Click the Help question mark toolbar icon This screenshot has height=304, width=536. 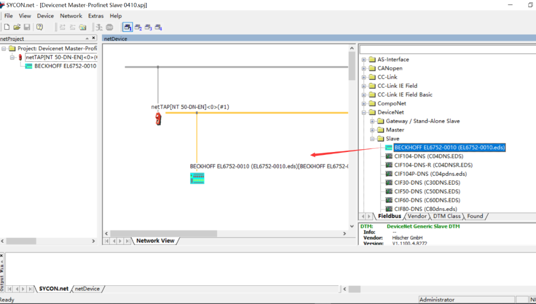point(40,27)
